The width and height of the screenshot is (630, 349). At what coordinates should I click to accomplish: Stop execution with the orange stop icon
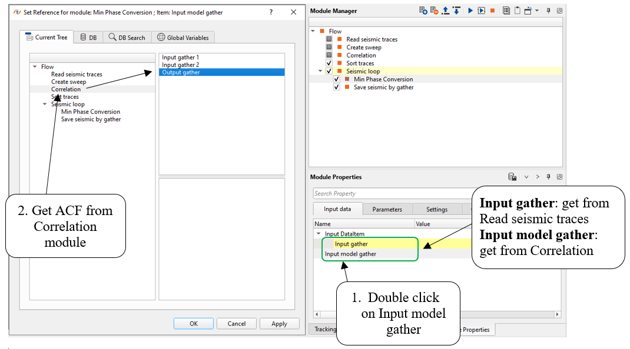click(492, 11)
